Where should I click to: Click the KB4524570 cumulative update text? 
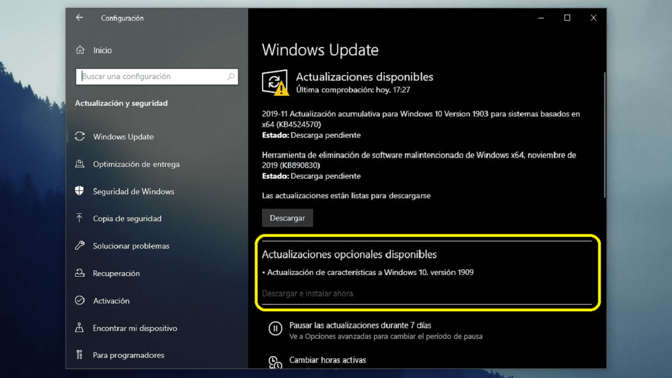point(421,119)
